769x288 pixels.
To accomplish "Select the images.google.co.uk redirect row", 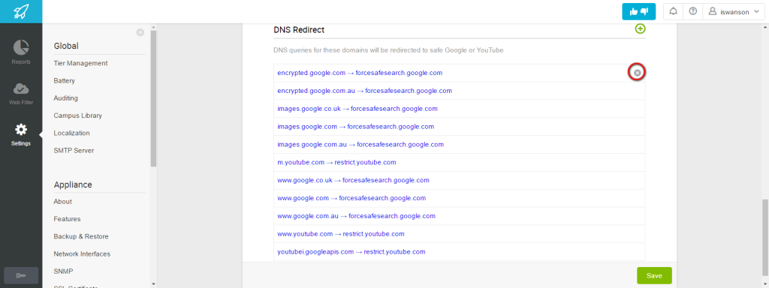I will click(459, 109).
